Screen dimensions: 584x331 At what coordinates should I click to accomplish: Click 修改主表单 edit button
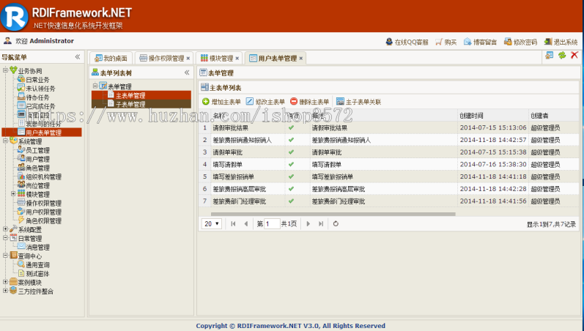click(265, 102)
